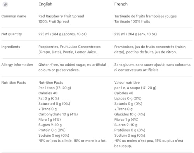Click the Allergy information row label
The height and width of the screenshot is (153, 194).
click(x=17, y=64)
